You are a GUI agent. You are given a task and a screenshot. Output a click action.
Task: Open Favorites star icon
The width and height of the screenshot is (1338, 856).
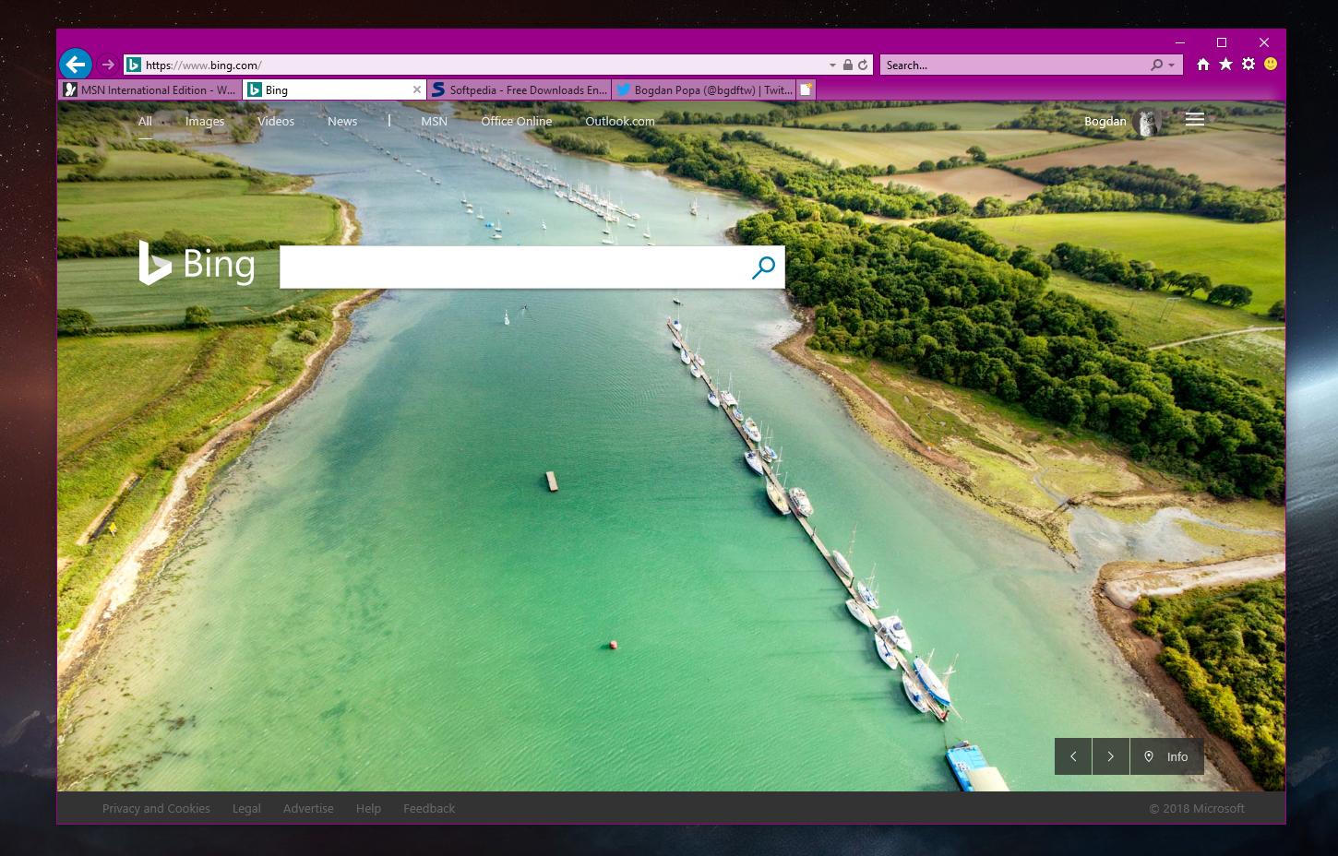click(1225, 65)
